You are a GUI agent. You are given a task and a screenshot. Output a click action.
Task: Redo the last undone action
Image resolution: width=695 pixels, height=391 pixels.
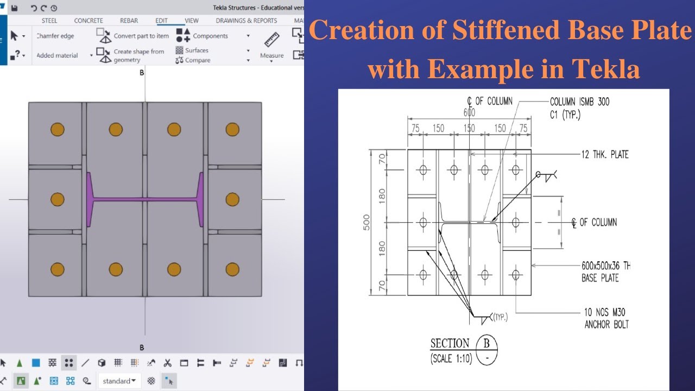[43, 8]
